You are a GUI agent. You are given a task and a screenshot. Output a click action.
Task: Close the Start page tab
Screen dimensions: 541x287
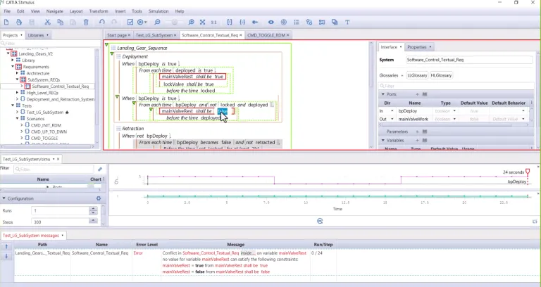click(x=129, y=35)
